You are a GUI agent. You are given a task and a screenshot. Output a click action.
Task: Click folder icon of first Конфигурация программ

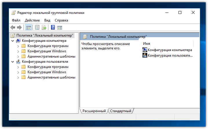23,46
